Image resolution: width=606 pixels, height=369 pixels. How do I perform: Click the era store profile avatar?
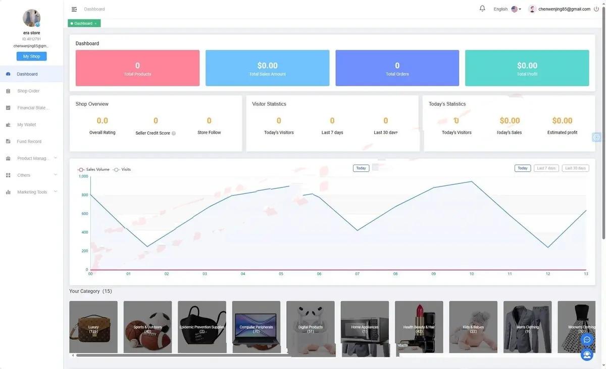click(x=32, y=18)
